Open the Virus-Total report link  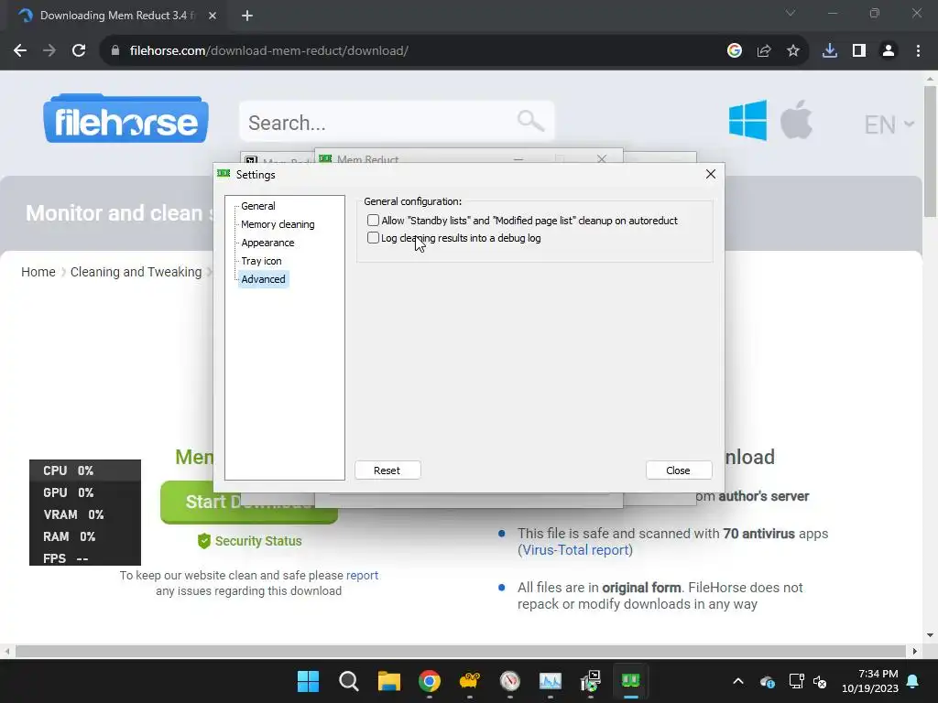(575, 550)
